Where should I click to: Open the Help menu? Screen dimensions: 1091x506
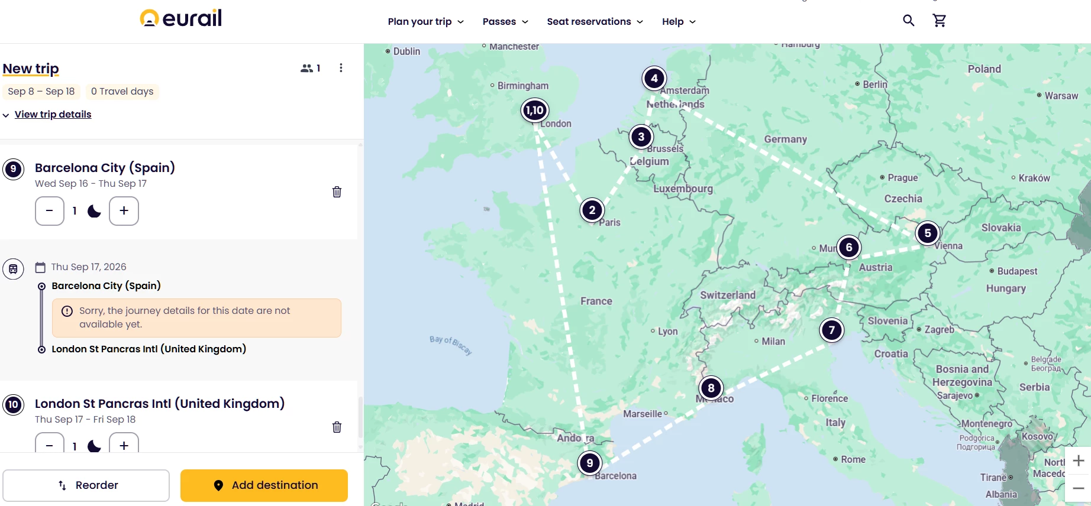[x=679, y=22]
